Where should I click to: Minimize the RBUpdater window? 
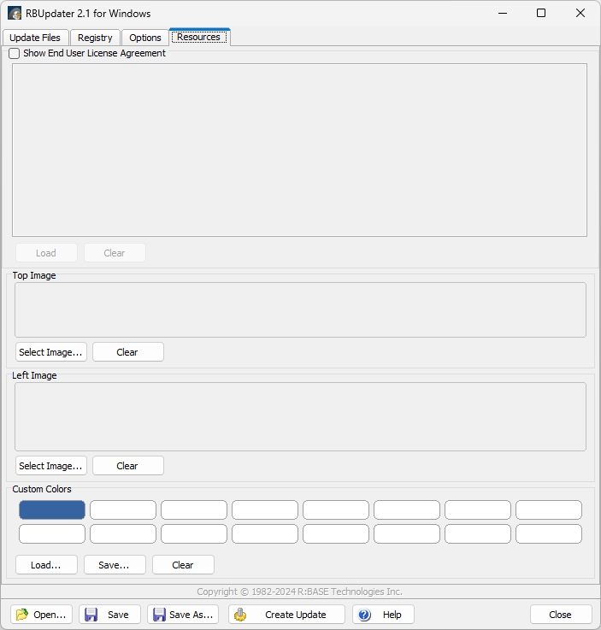tap(503, 13)
